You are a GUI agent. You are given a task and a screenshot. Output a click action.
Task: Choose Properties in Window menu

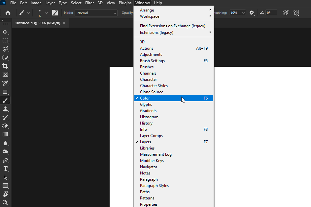[174, 204]
